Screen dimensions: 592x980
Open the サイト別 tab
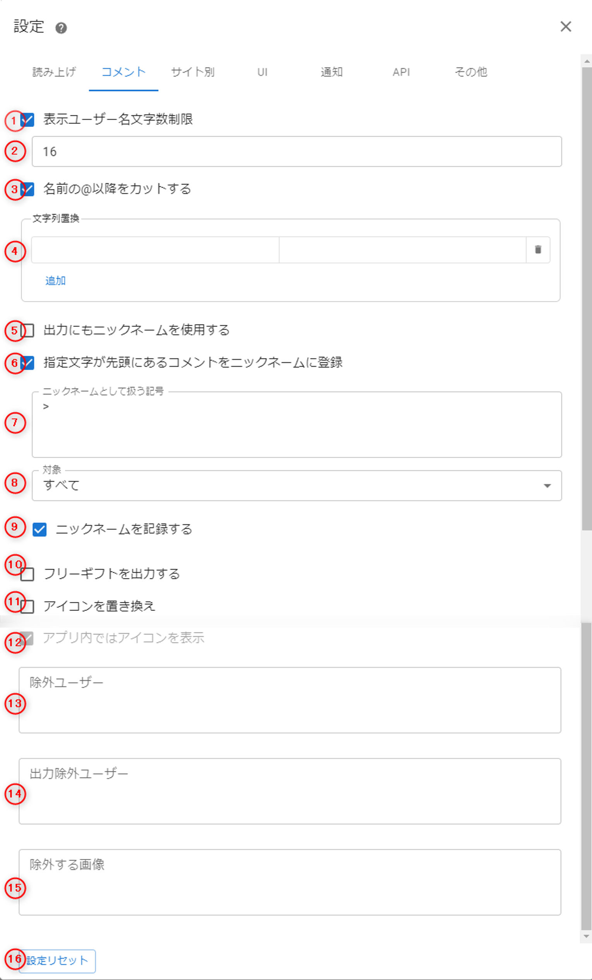193,72
